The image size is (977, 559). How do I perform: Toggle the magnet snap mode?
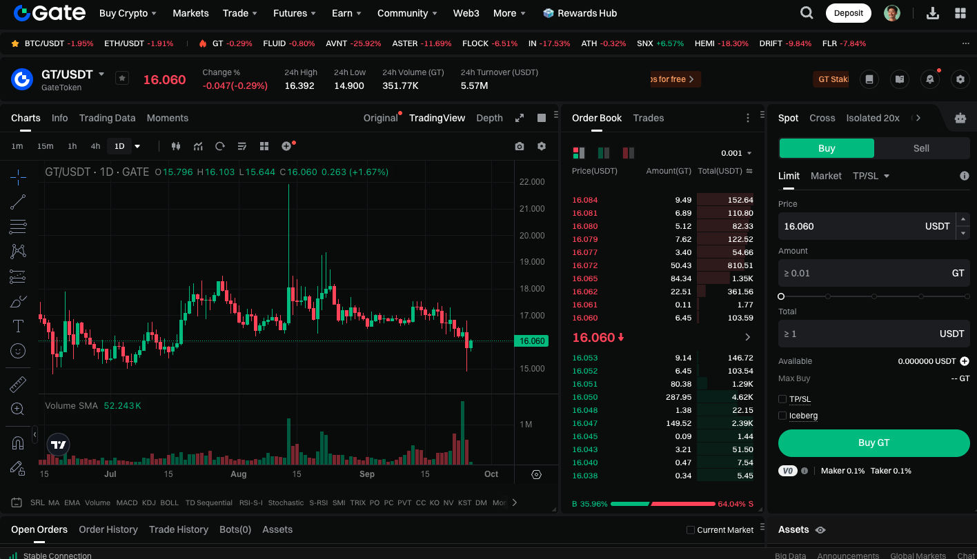coord(18,443)
